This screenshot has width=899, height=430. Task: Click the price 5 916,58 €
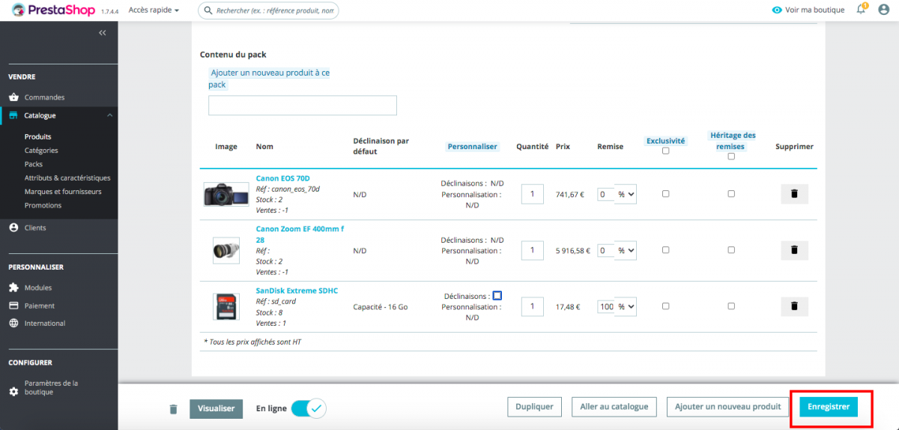(x=573, y=251)
